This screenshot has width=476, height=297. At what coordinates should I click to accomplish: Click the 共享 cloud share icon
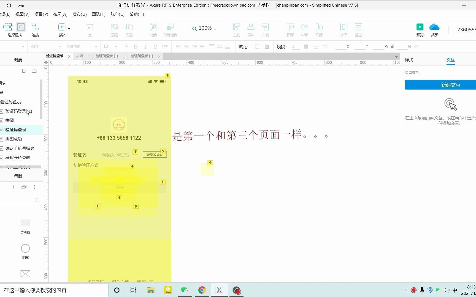click(x=434, y=27)
